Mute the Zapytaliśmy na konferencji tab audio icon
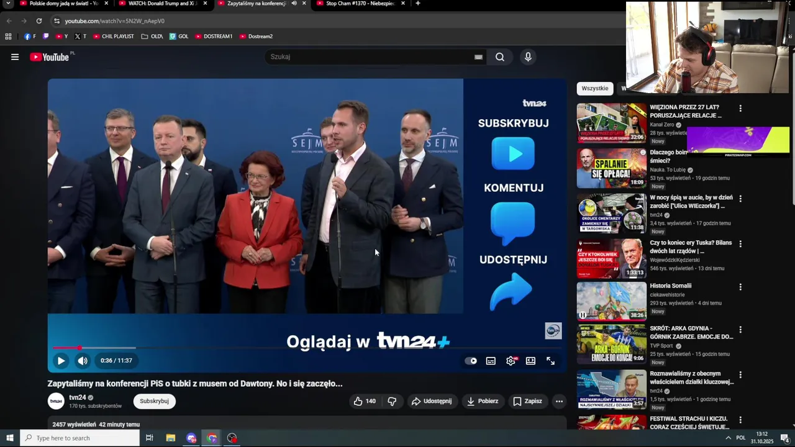 tap(294, 3)
